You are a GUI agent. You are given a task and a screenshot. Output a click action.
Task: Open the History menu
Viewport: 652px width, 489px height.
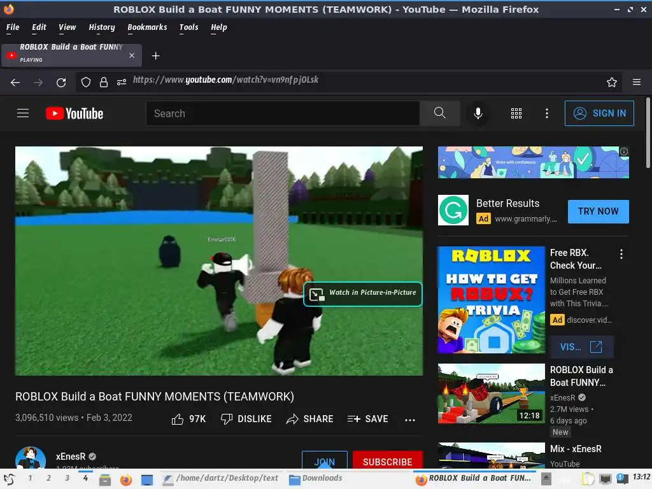[x=101, y=27]
